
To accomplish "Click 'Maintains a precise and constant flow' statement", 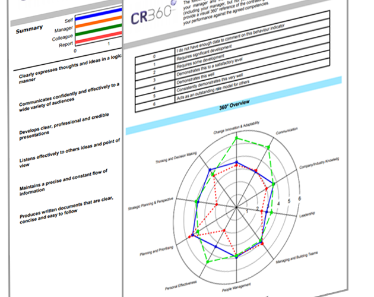I will [x=64, y=182].
